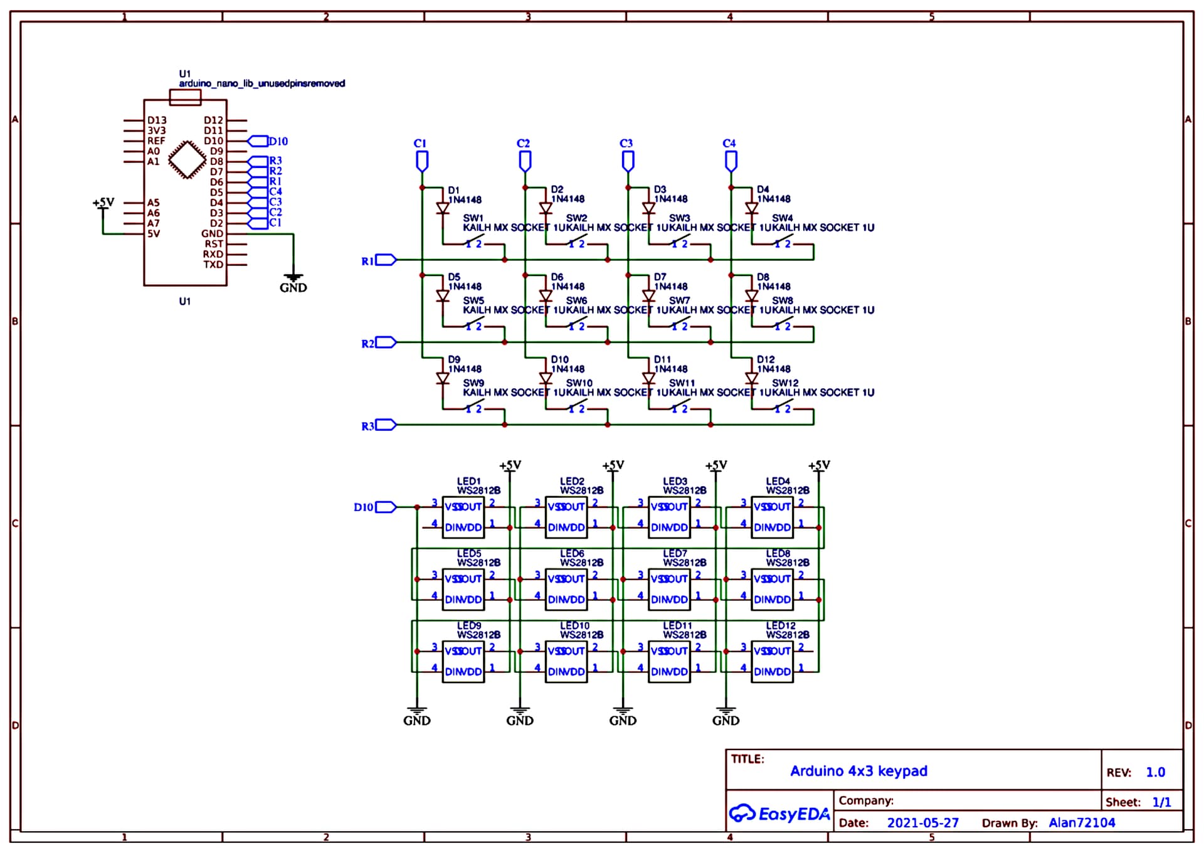Click the R1 net label port

384,259
